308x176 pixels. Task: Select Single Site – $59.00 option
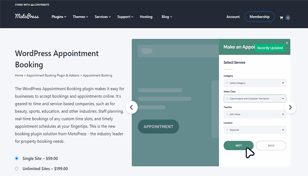[17, 158]
